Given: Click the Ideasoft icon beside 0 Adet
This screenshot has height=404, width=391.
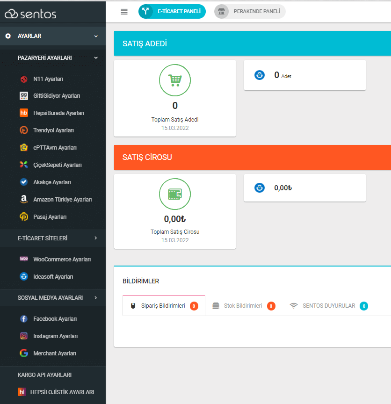Looking at the screenshot, I should pyautogui.click(x=260, y=75).
